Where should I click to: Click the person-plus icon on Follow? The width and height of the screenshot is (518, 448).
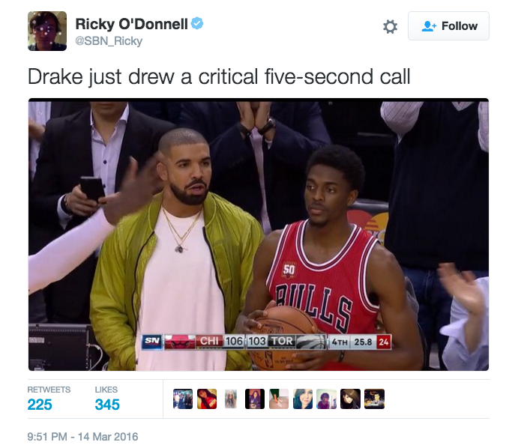point(429,26)
